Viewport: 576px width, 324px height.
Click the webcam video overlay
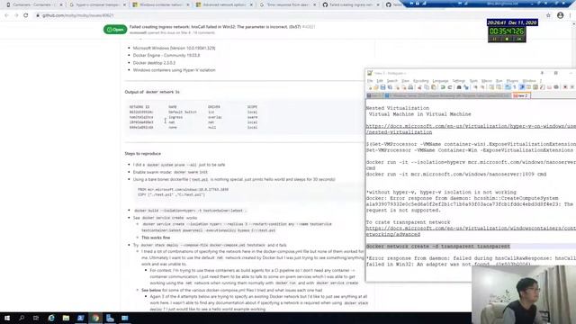[x=524, y=294]
